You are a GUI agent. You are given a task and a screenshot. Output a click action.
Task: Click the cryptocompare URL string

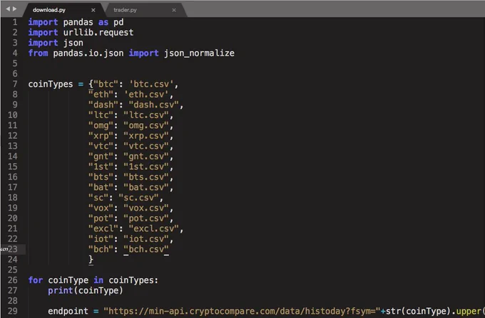pyautogui.click(x=242, y=311)
